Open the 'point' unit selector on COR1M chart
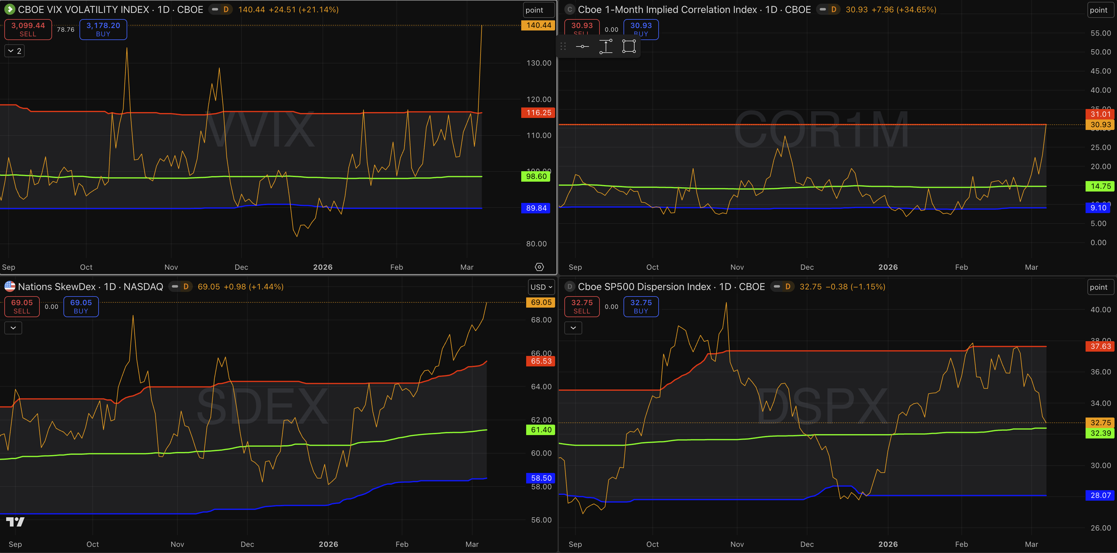Viewport: 1117px width, 553px height. [x=1101, y=10]
